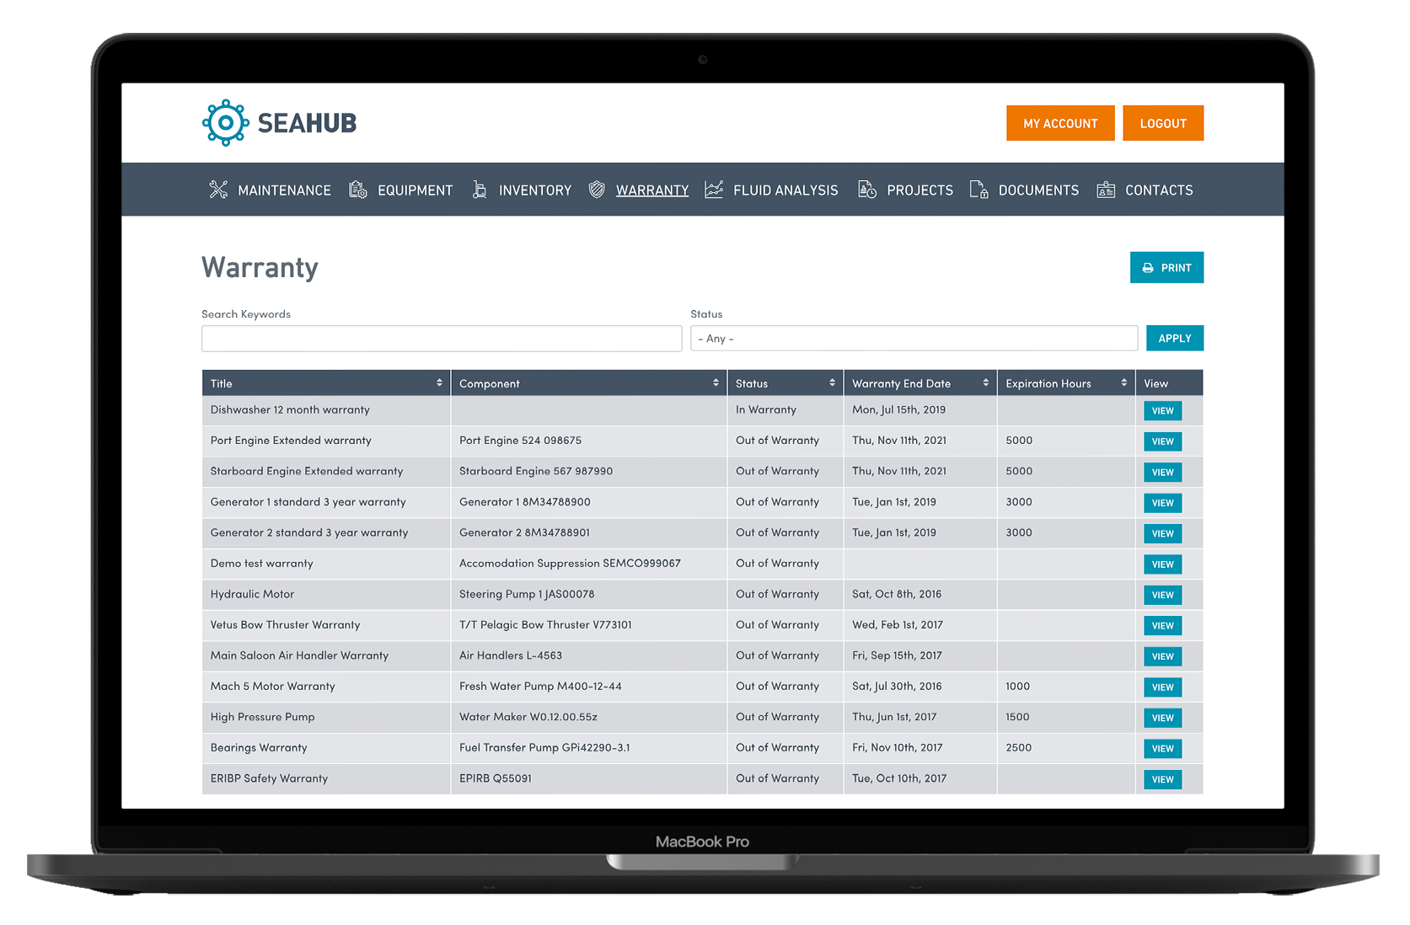Apply the warranty search filters

pos(1174,338)
